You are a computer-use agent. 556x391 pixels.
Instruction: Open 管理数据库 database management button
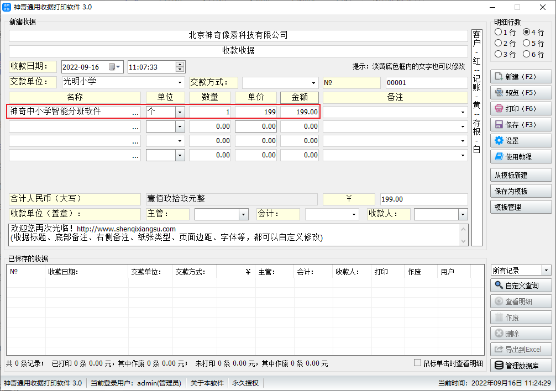click(x=521, y=365)
